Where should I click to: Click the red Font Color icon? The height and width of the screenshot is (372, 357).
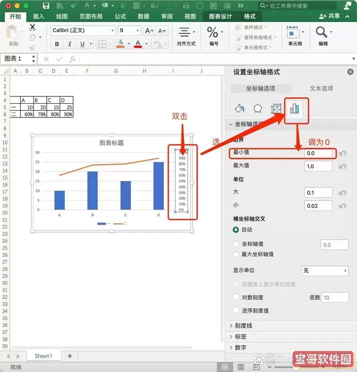[x=138, y=44]
